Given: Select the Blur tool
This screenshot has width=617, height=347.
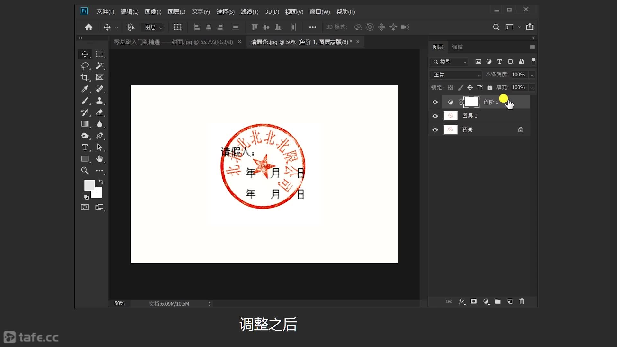Looking at the screenshot, I should tap(100, 124).
